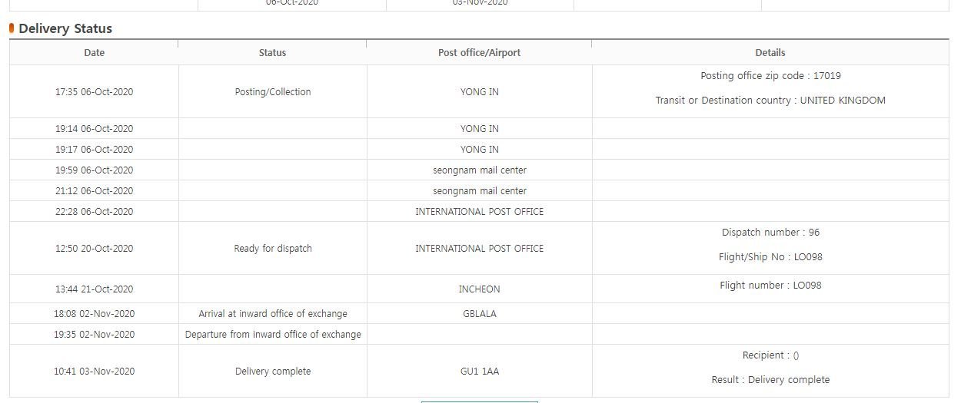961x403 pixels.
Task: Select the Delivery Status section heading
Action: tap(65, 28)
